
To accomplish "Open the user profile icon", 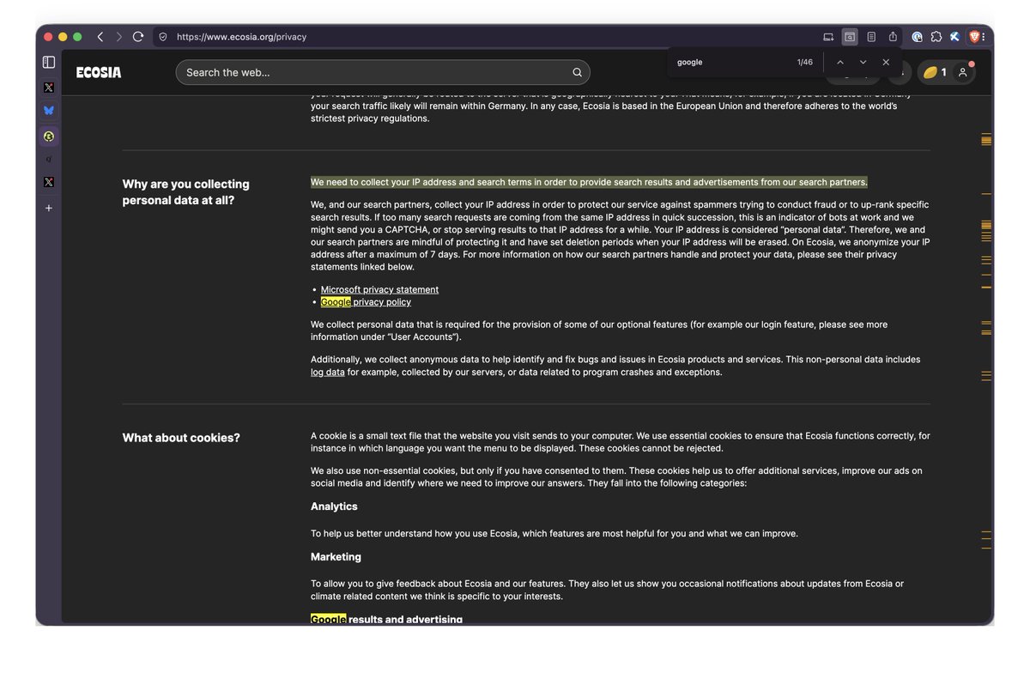I will click(x=963, y=72).
